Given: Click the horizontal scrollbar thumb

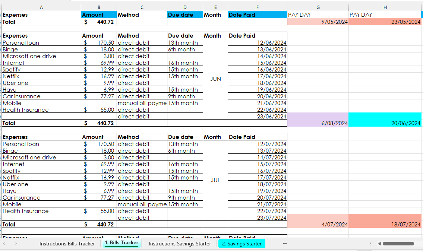Looking at the screenshot, I should pos(398,244).
